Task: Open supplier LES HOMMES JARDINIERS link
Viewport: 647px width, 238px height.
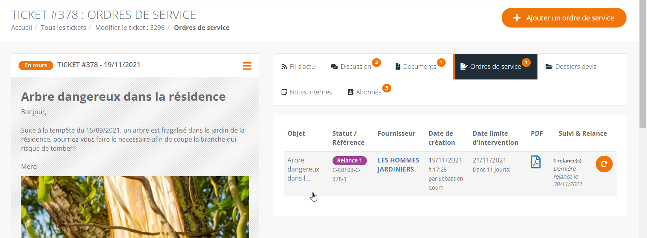Action: coord(398,165)
